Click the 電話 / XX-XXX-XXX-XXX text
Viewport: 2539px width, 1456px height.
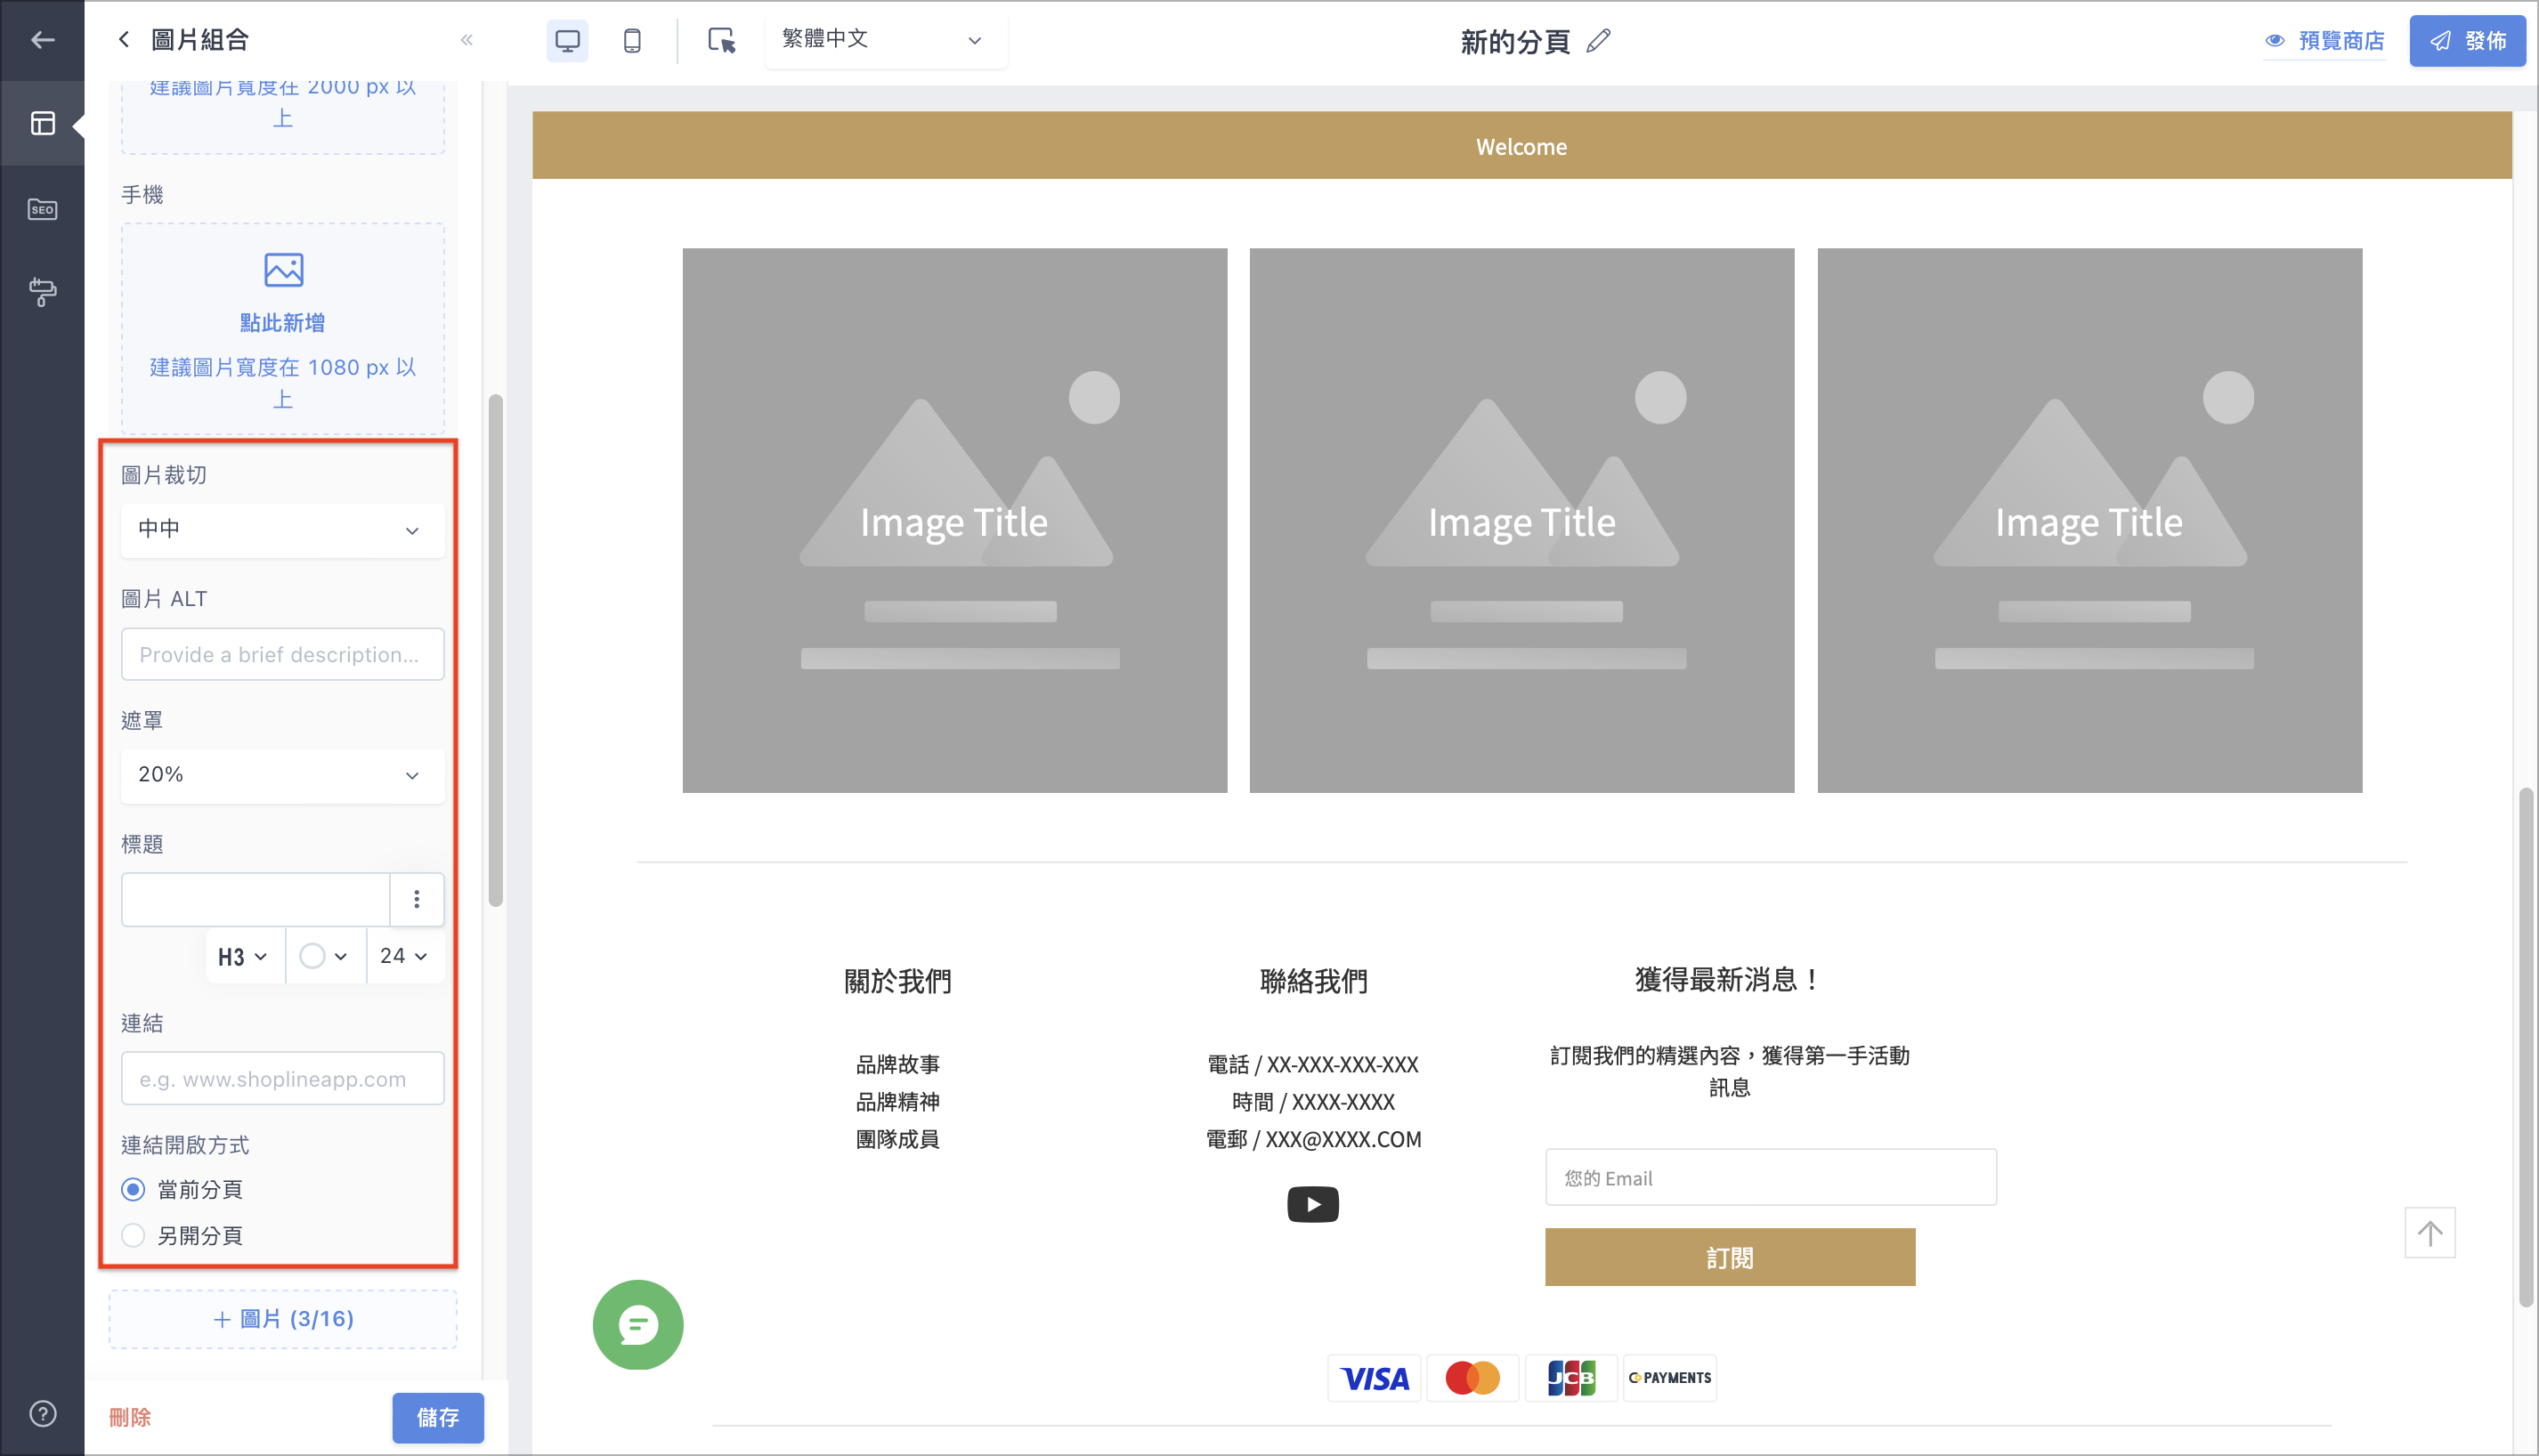pyautogui.click(x=1313, y=1064)
